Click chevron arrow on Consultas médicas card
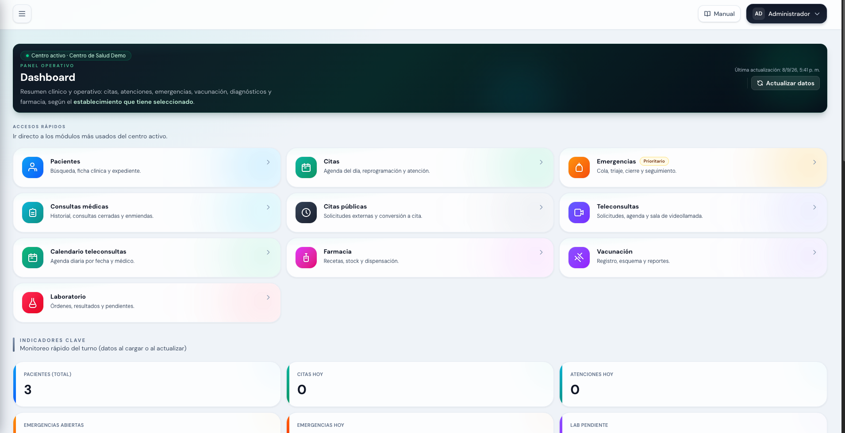 [268, 207]
